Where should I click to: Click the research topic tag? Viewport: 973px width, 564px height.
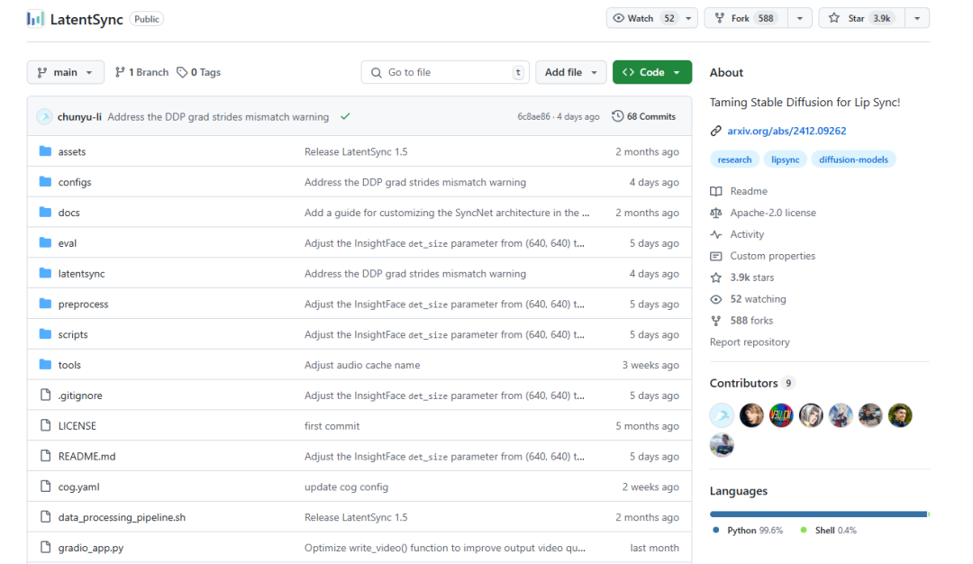coord(734,159)
